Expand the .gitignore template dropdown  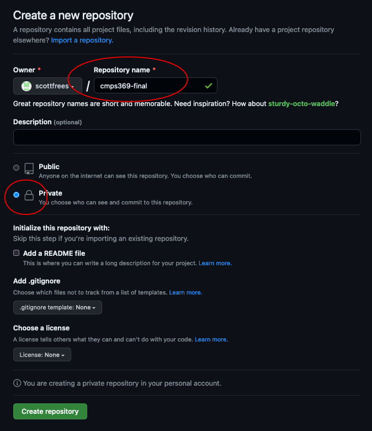pos(57,307)
